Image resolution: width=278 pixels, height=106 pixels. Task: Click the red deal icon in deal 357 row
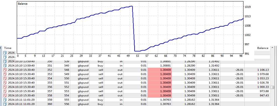coord(5,91)
